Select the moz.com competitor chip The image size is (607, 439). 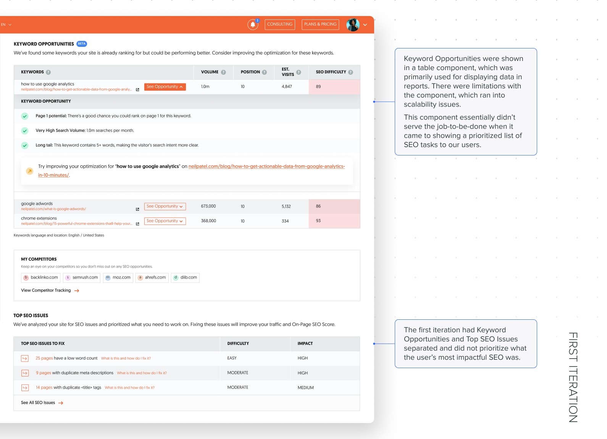pyautogui.click(x=118, y=277)
